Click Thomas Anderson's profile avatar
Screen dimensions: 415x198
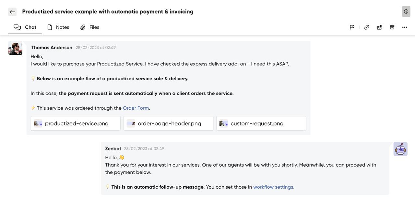point(15,48)
